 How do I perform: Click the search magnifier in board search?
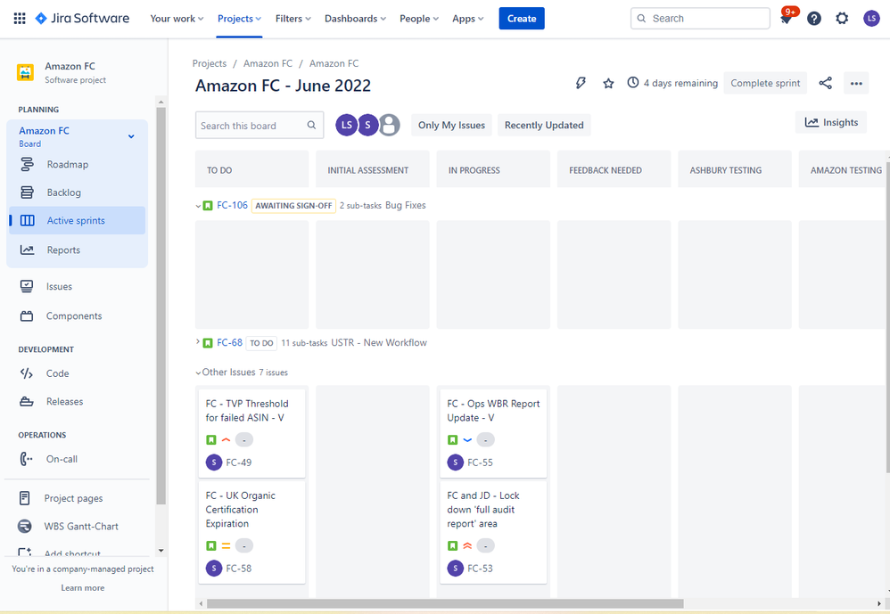pyautogui.click(x=311, y=126)
